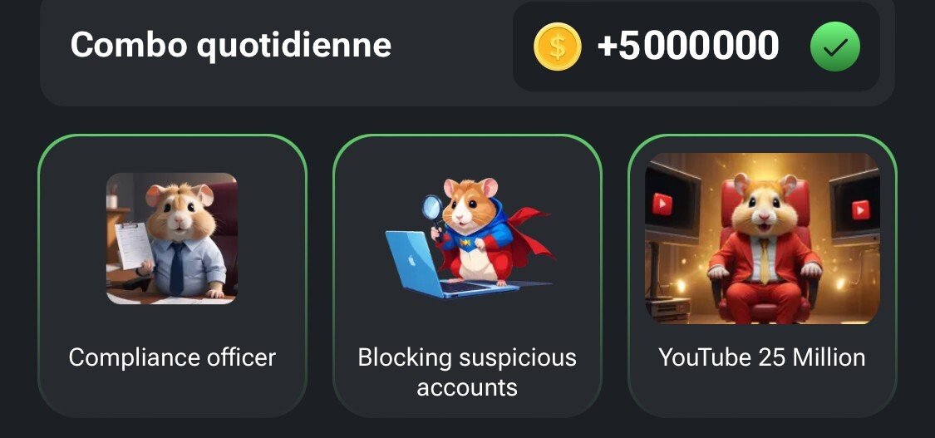Click the right YouTube play logo monitor
This screenshot has width=935, height=438.
click(x=854, y=207)
